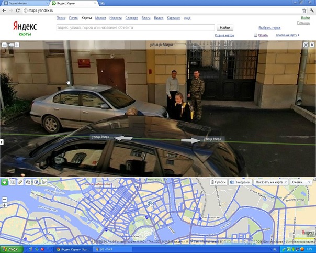Open Схема map type dropdown
This screenshot has width=316, height=253.
tap(300, 182)
